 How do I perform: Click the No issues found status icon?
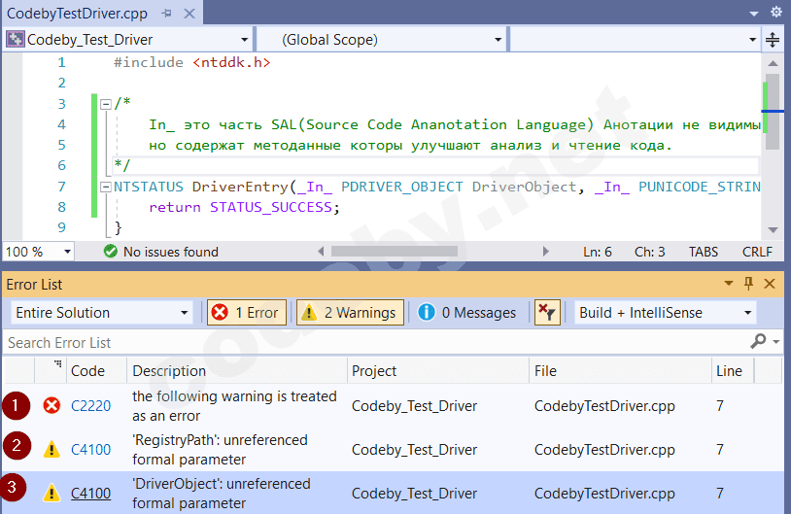point(111,252)
